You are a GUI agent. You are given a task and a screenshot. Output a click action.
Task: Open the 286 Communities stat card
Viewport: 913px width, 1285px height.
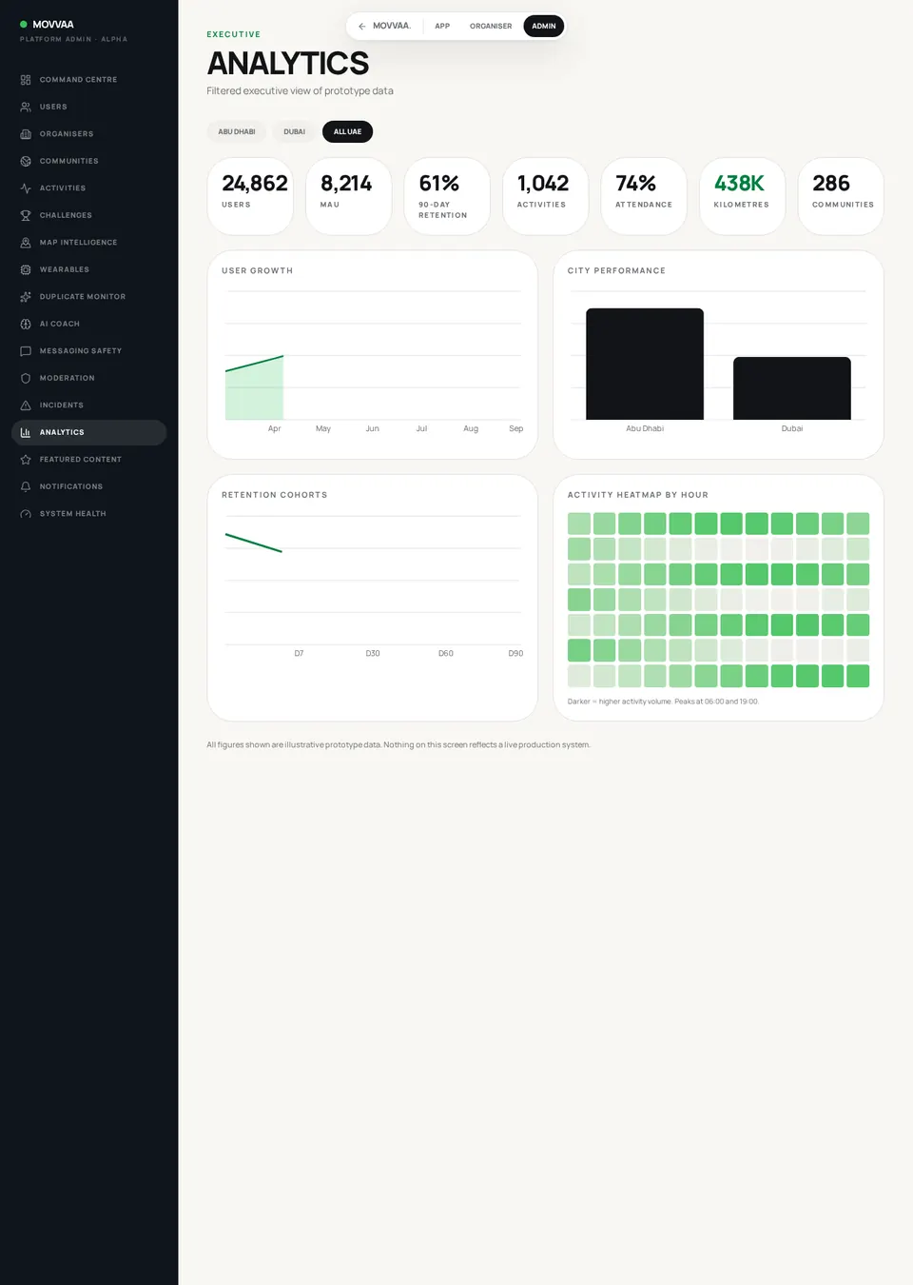(x=841, y=196)
